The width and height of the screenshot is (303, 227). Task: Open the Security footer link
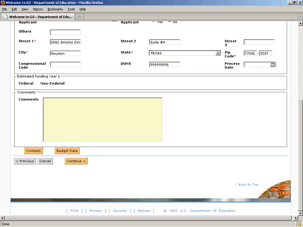coord(120,211)
